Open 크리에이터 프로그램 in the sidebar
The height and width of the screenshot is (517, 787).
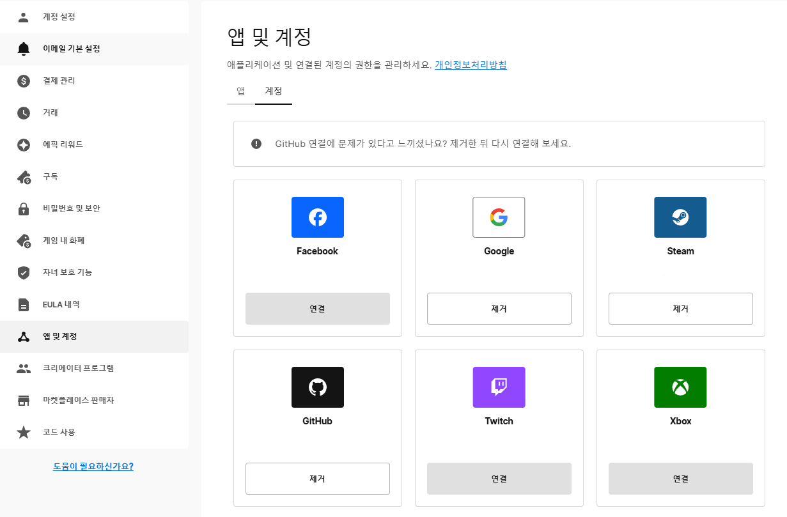[94, 369]
